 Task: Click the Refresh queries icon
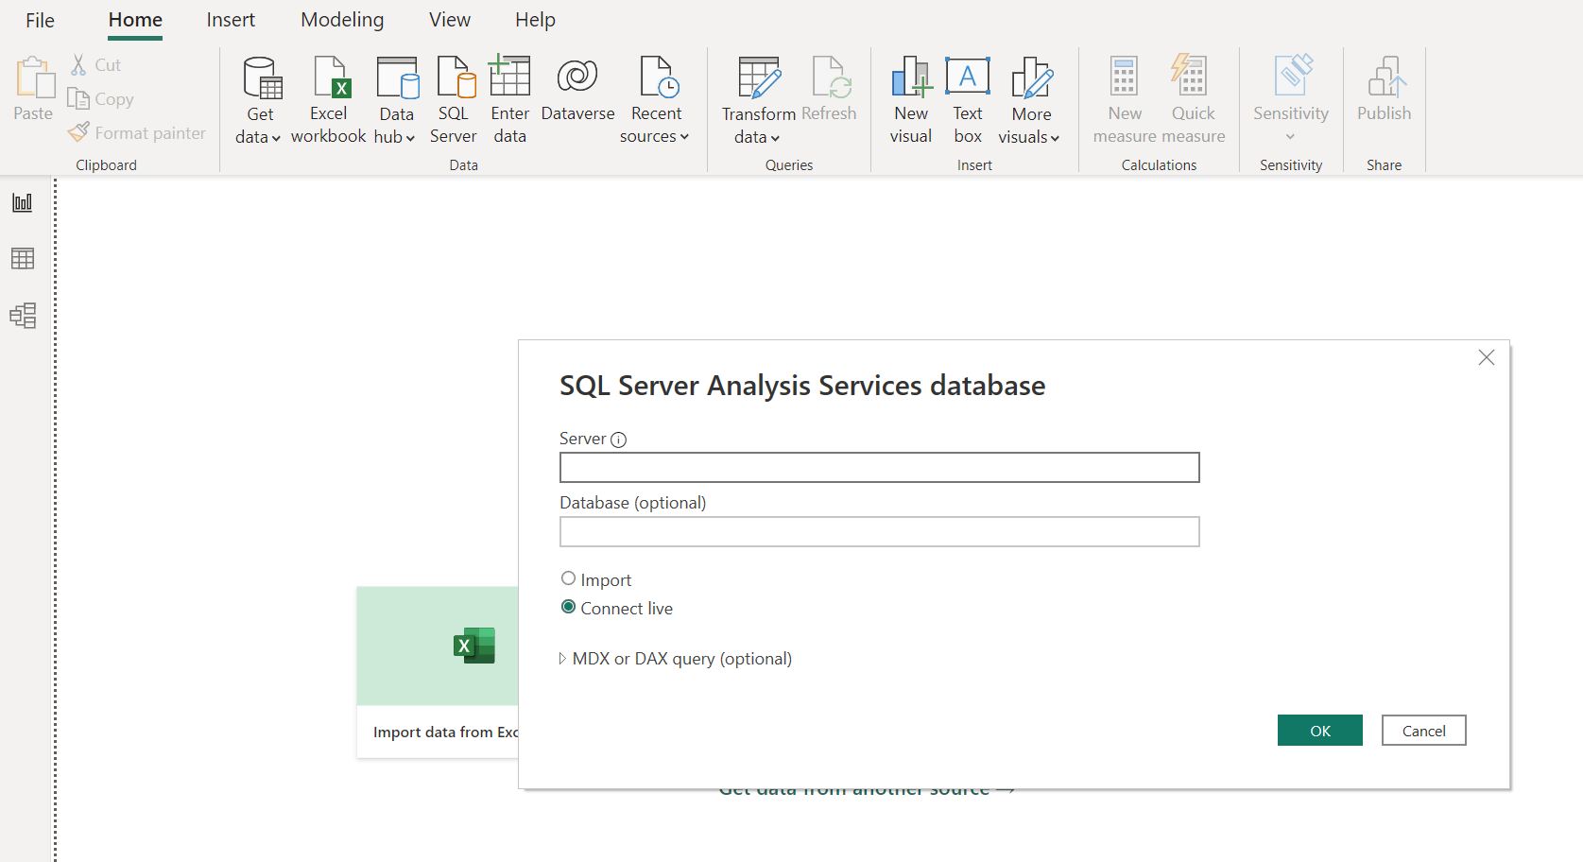tap(832, 78)
